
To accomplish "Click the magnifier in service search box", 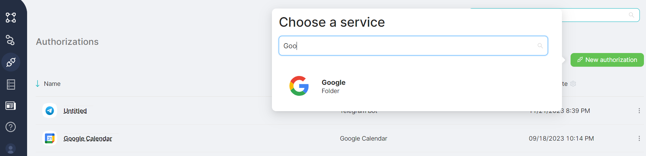I will 540,46.
